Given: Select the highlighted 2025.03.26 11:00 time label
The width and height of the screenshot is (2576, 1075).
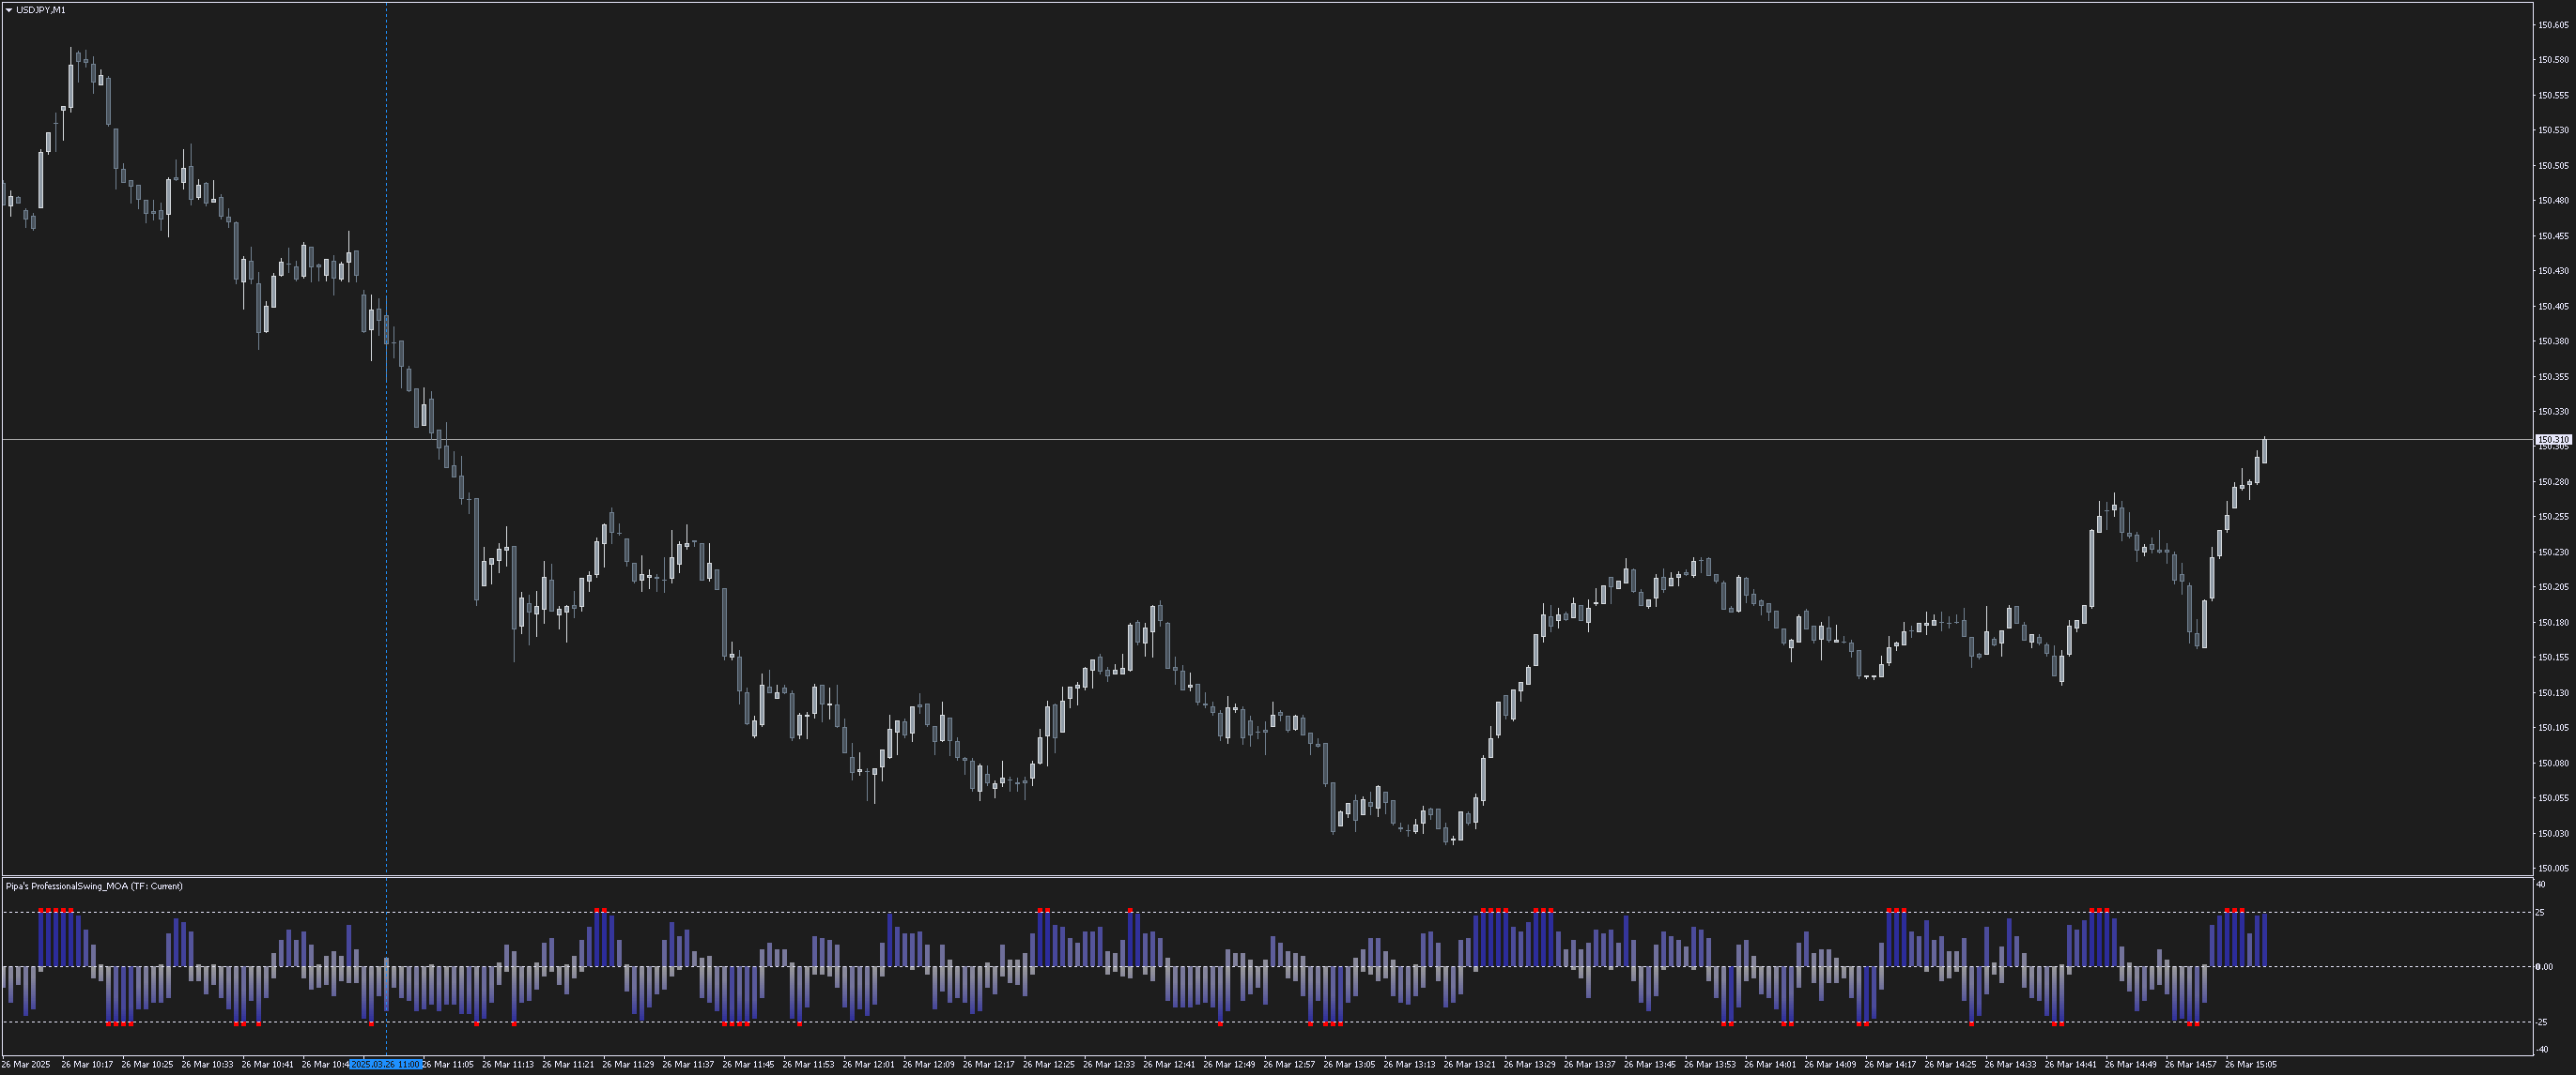Looking at the screenshot, I should (386, 1065).
